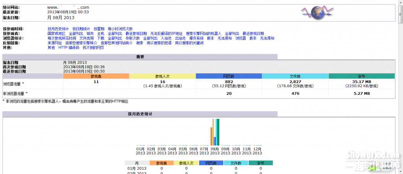
Task: Go to the 按日期统计 section
Action: tap(81, 29)
